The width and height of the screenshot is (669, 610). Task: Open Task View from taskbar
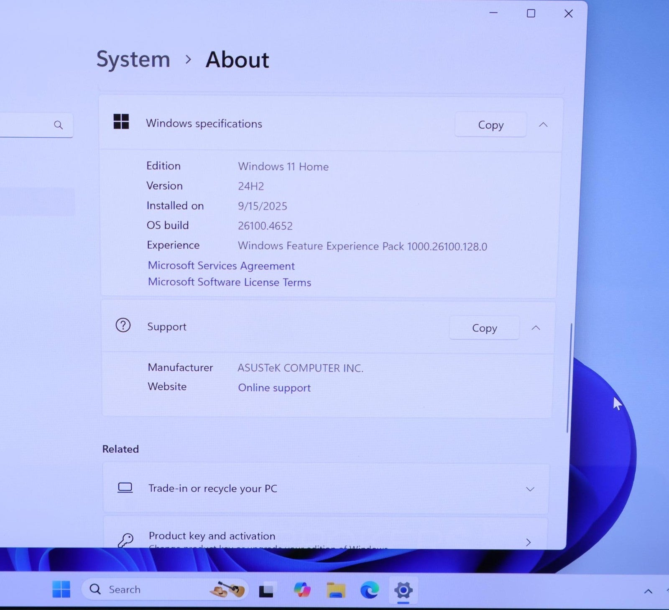[x=266, y=590]
